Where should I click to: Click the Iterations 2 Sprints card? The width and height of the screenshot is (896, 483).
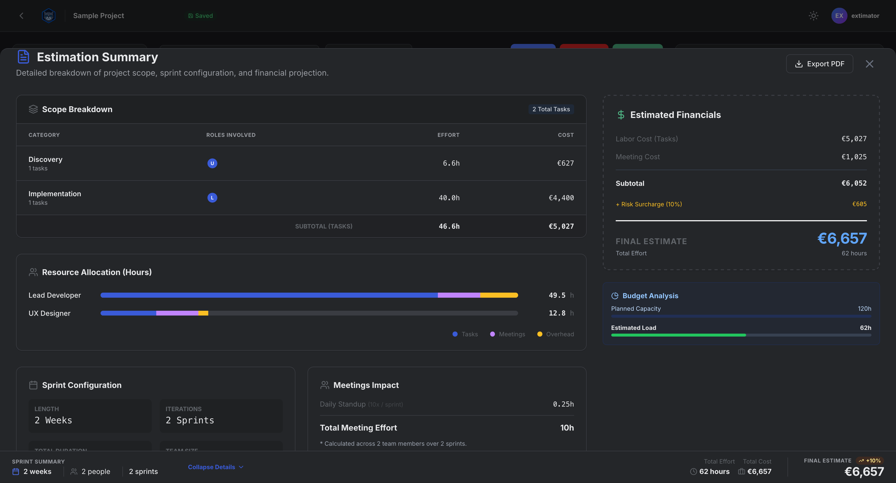click(221, 416)
